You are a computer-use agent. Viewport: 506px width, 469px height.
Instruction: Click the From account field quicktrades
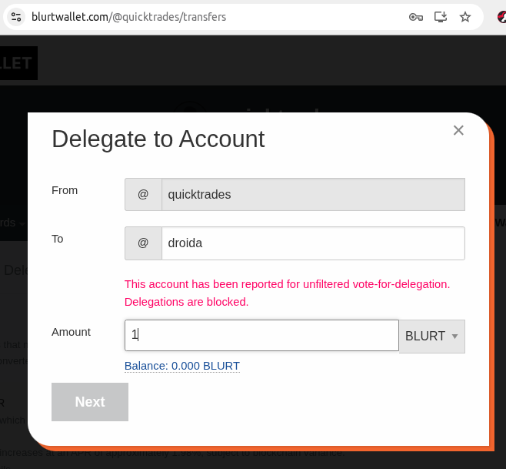click(313, 195)
